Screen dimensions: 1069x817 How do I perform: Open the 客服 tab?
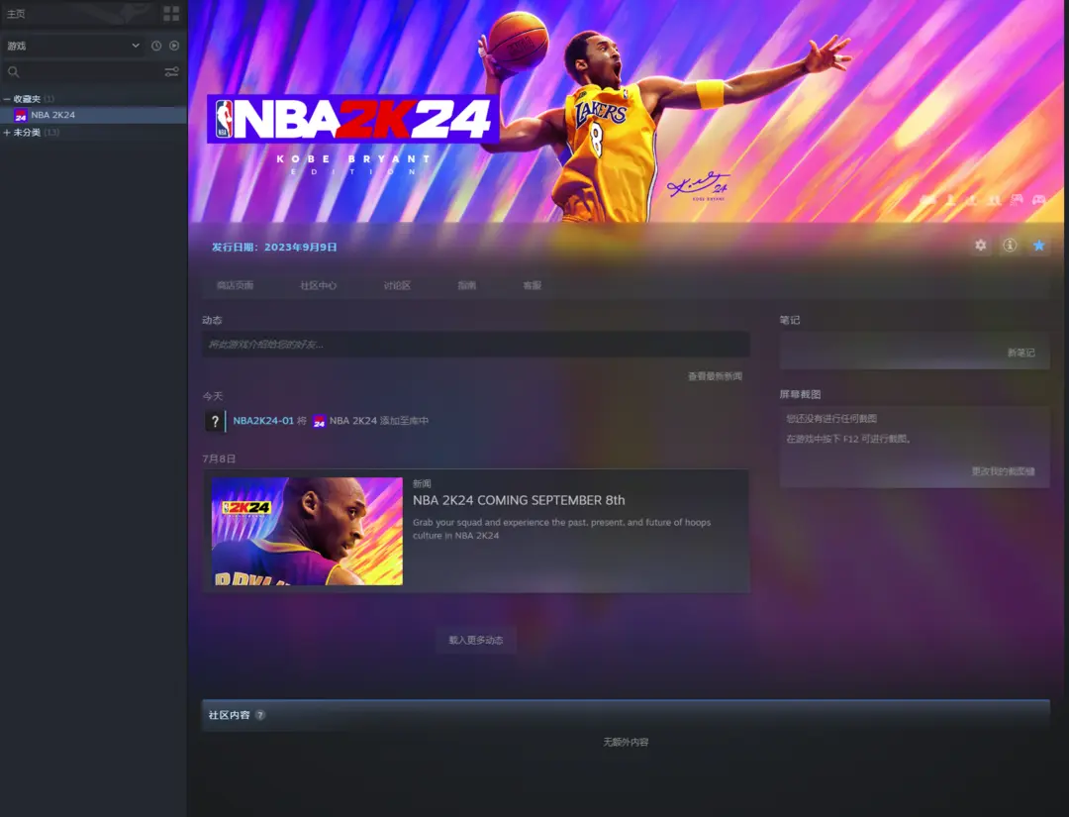click(533, 285)
